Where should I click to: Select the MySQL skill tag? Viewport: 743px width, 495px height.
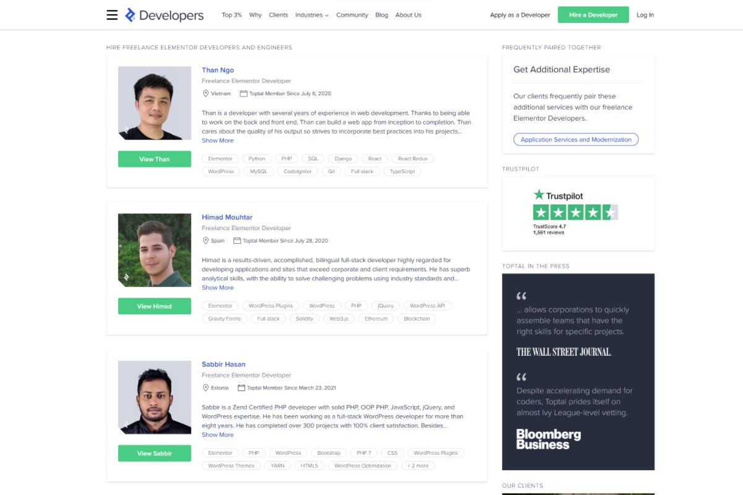pyautogui.click(x=259, y=171)
